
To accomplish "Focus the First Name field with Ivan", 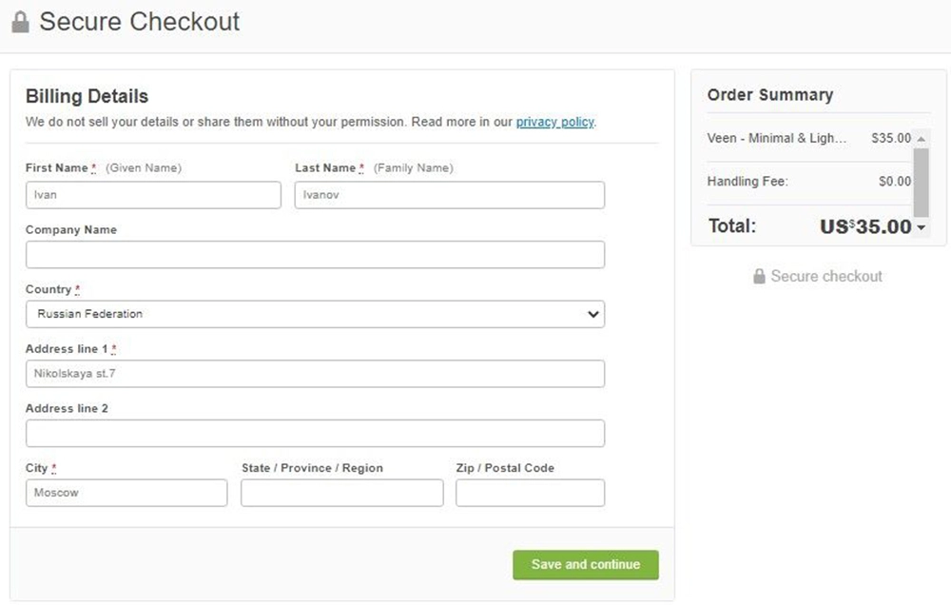I will click(x=153, y=195).
